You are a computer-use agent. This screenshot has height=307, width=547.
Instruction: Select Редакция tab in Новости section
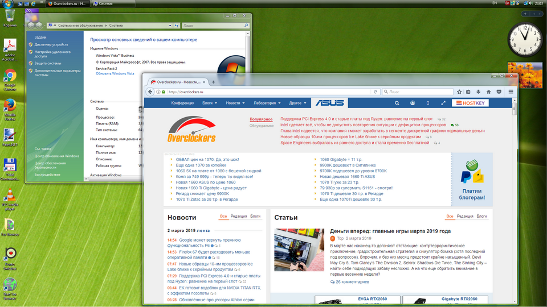pyautogui.click(x=239, y=217)
